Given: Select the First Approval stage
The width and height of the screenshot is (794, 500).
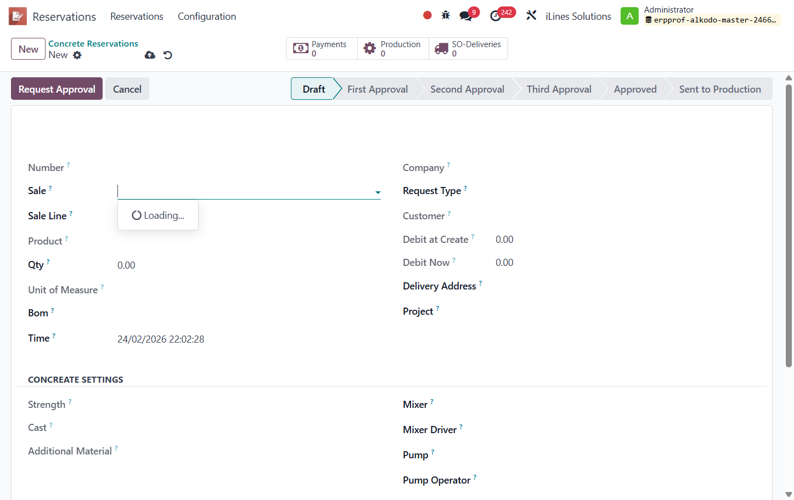Looking at the screenshot, I should (378, 89).
